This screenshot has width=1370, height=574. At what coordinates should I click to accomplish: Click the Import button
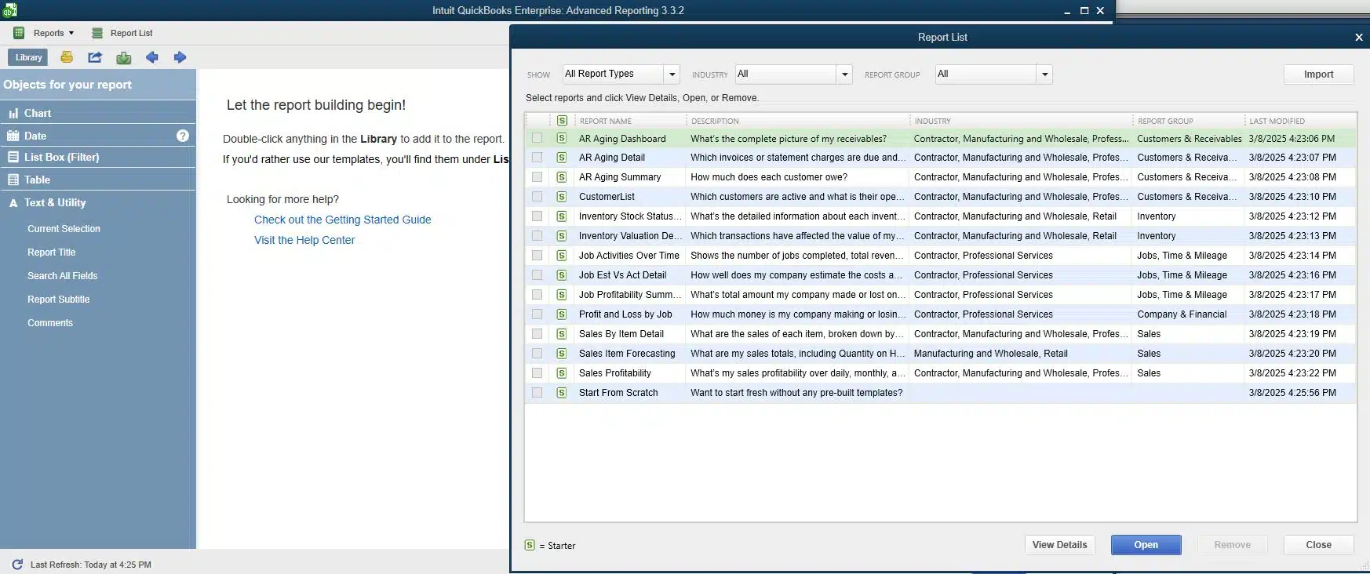click(x=1318, y=74)
